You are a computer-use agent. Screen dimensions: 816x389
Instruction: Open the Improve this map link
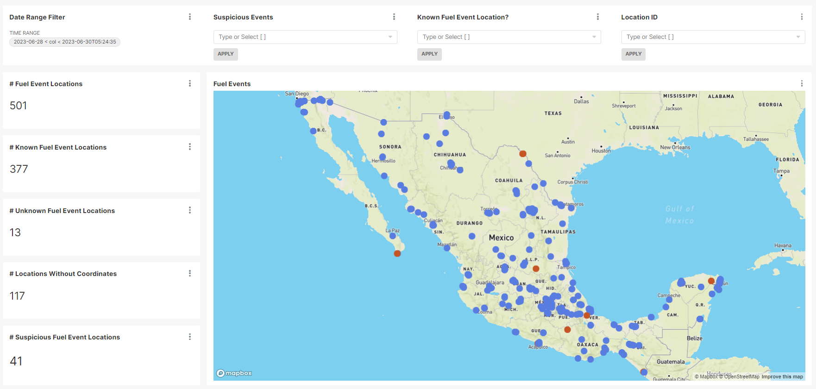coord(782,377)
